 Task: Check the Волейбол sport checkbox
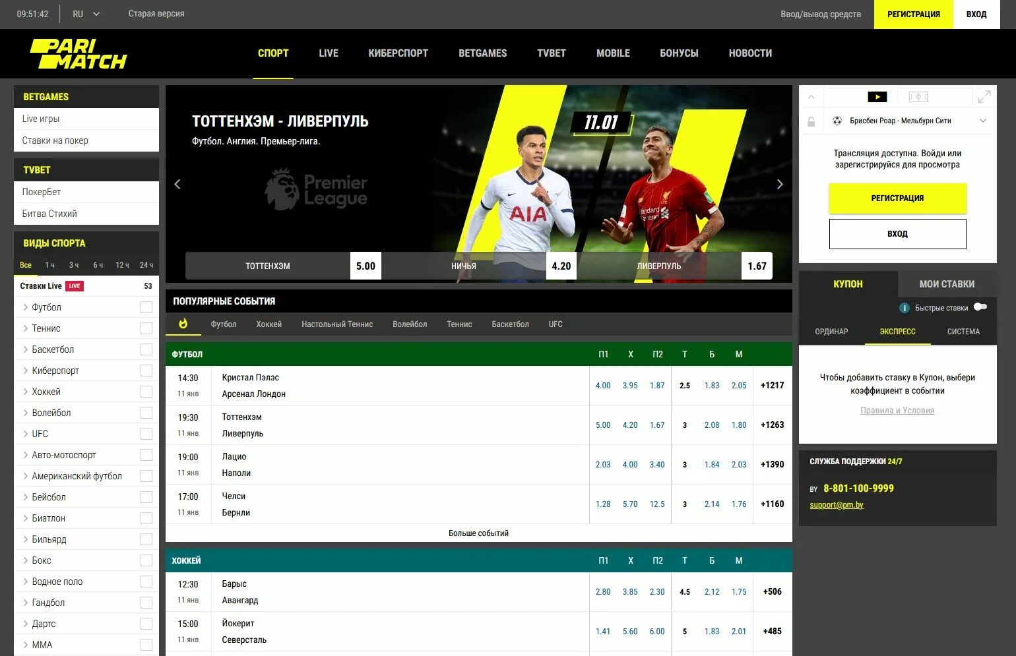point(146,413)
